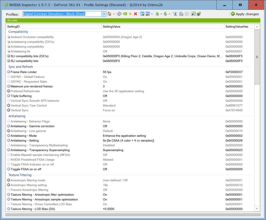Click the 16x Anisotropic filtering setting value

coord(105,185)
